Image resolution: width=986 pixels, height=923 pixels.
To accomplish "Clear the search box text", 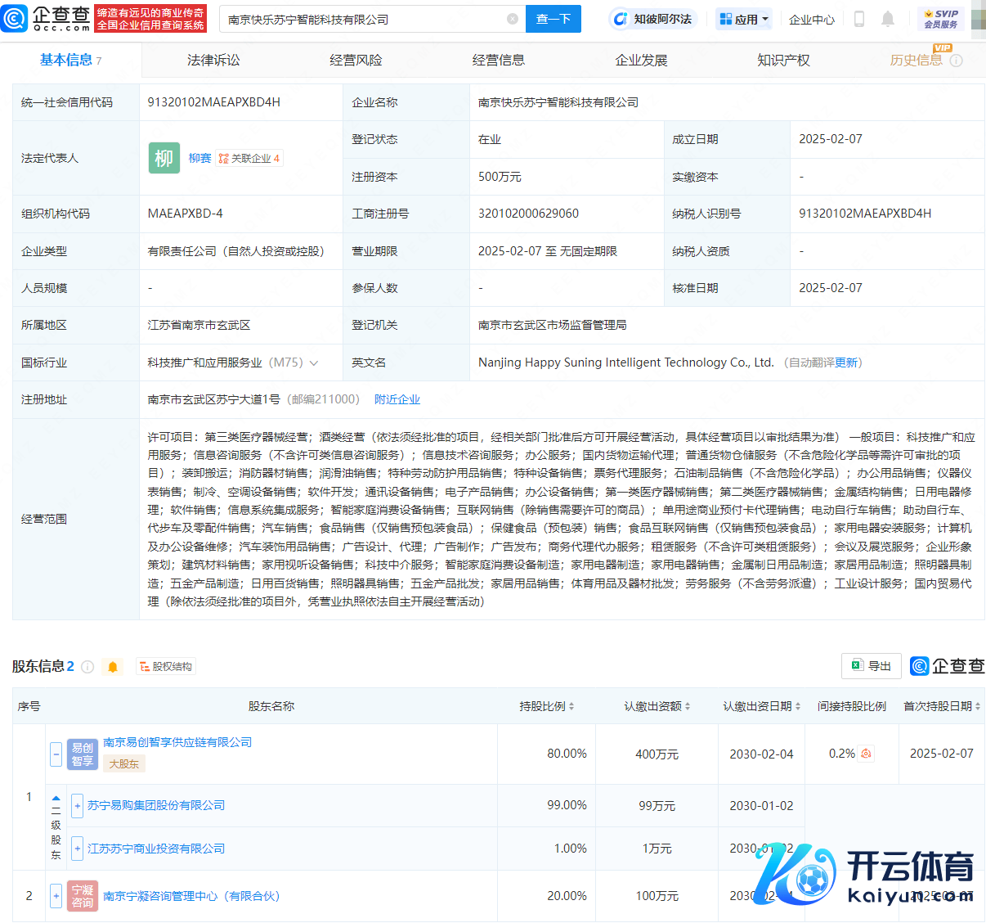I will [x=513, y=19].
